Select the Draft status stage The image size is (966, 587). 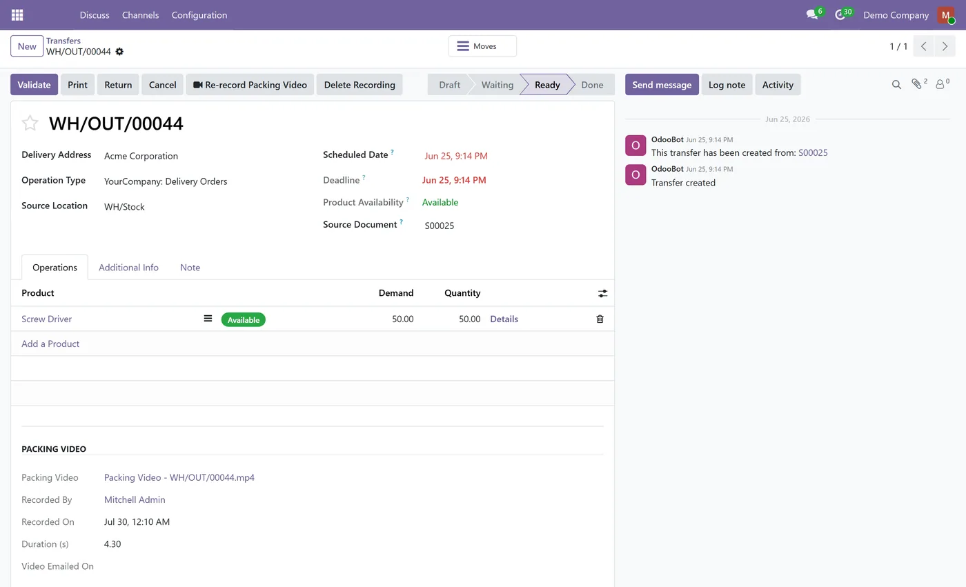(448, 85)
